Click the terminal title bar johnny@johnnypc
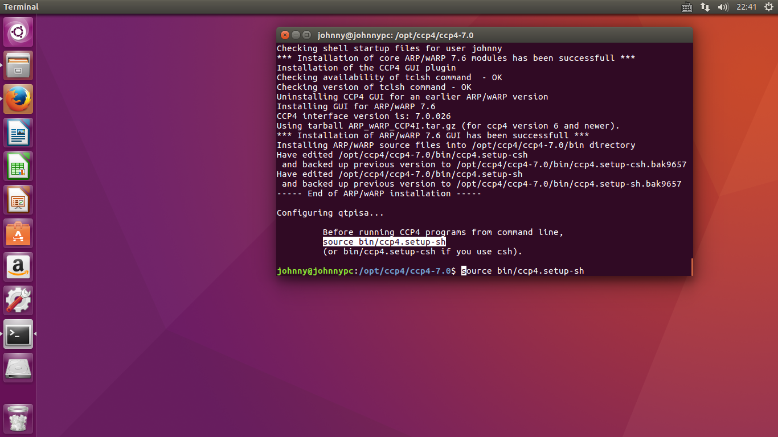This screenshot has height=437, width=778. click(395, 35)
